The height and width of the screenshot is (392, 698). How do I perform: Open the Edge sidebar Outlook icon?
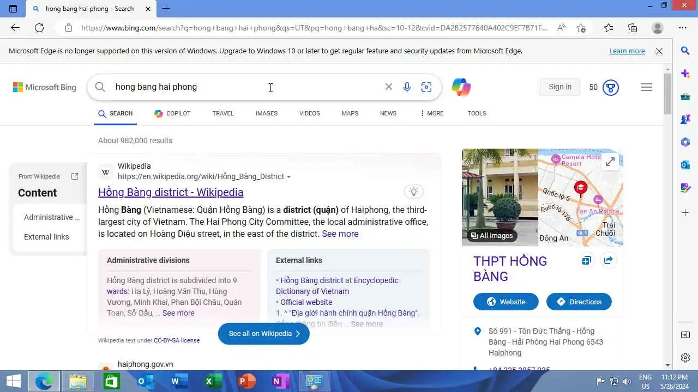tap(685, 165)
